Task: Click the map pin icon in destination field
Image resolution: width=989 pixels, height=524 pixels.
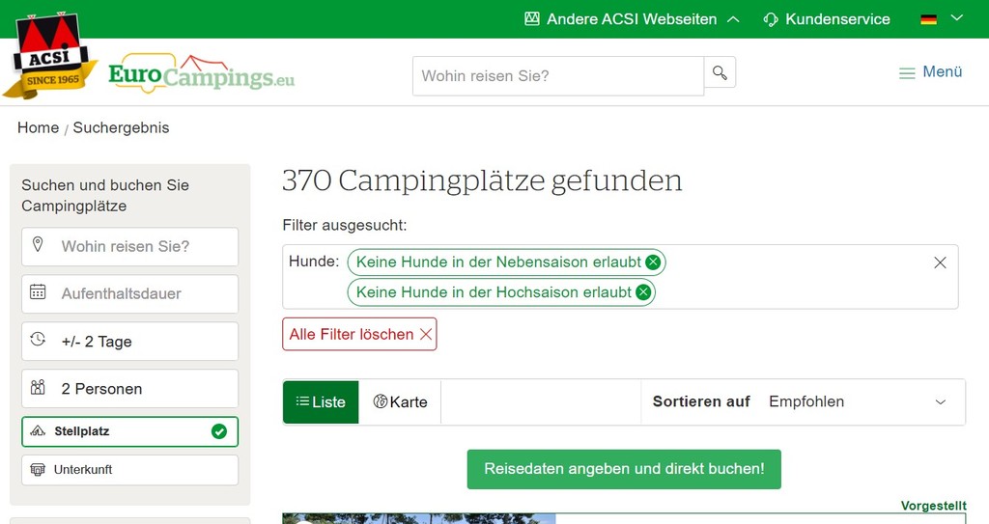Action: [x=38, y=245]
